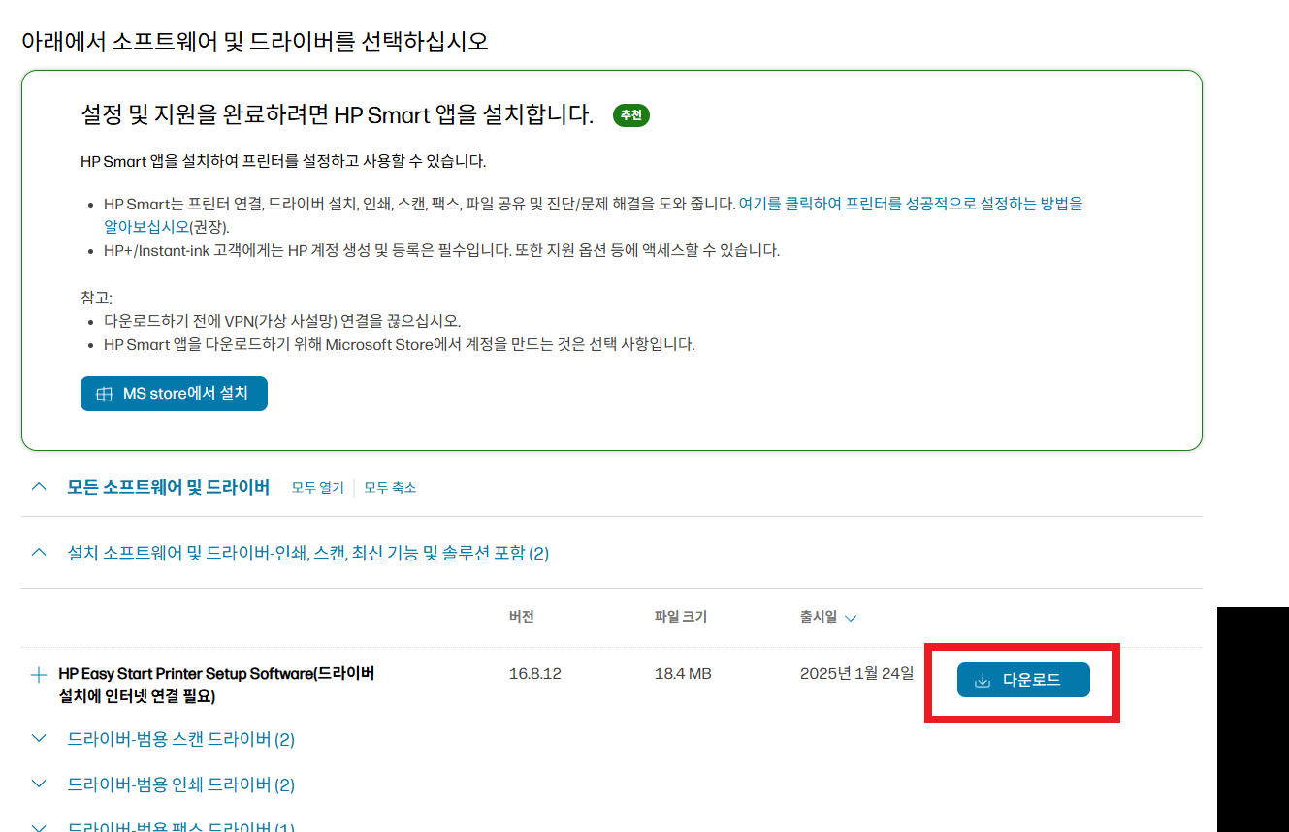Click 모두 축소 to collapse all sections
Viewport: 1289px width, 832px height.
coord(389,487)
